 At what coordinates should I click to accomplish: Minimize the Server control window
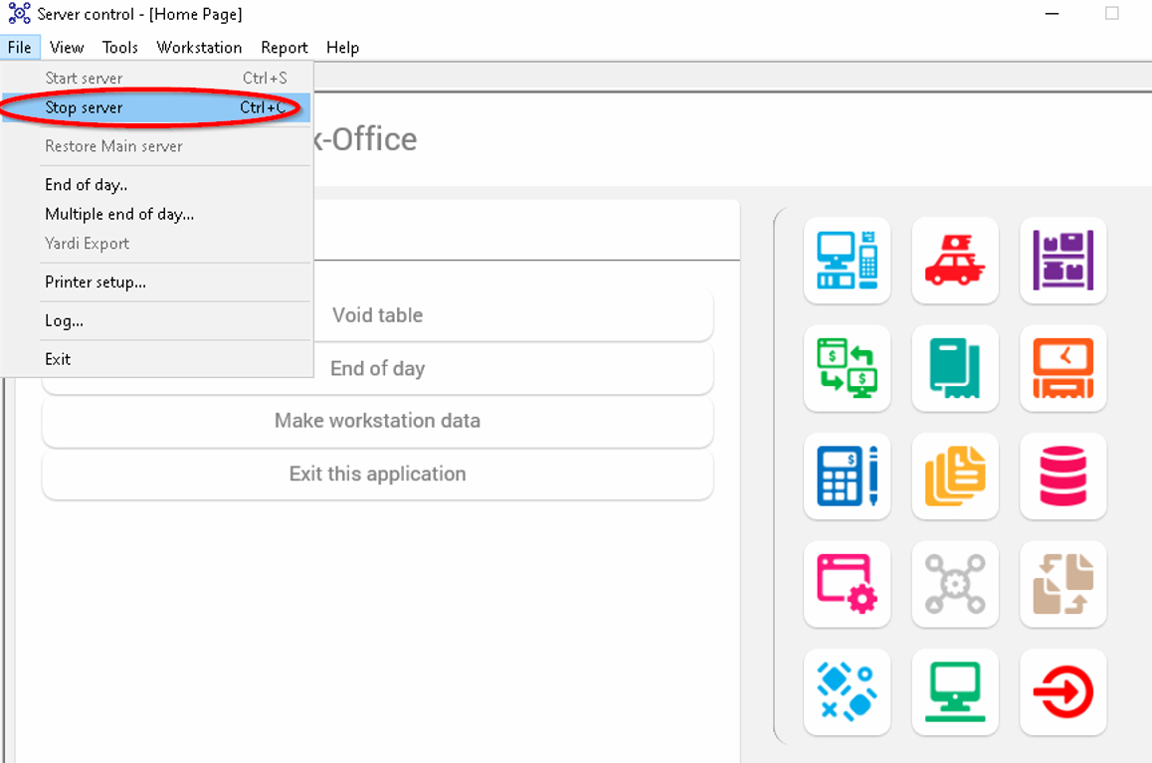click(1053, 13)
